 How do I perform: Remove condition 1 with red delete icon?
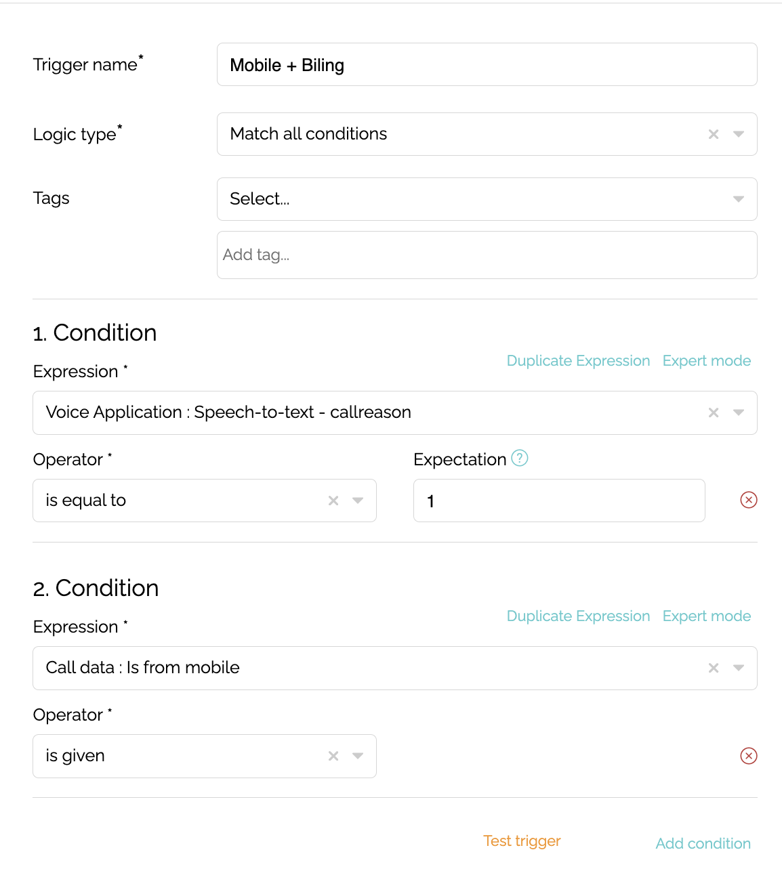tap(749, 500)
